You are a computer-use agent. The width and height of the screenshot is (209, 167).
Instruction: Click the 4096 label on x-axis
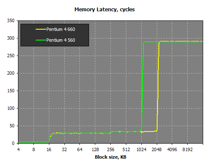click(172, 149)
